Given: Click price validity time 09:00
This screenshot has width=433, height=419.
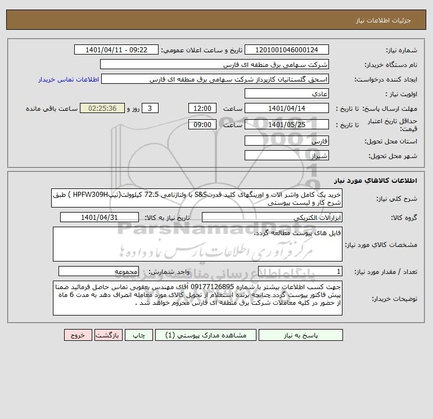Looking at the screenshot, I should coord(202,124).
